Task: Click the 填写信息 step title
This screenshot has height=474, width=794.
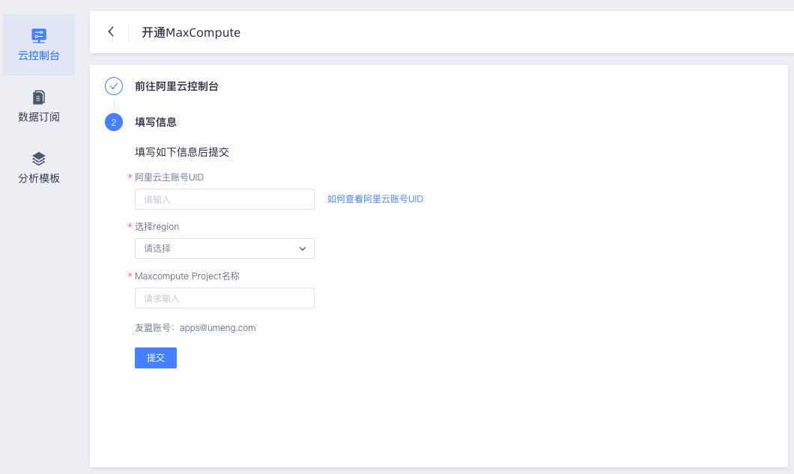Action: pyautogui.click(x=156, y=122)
